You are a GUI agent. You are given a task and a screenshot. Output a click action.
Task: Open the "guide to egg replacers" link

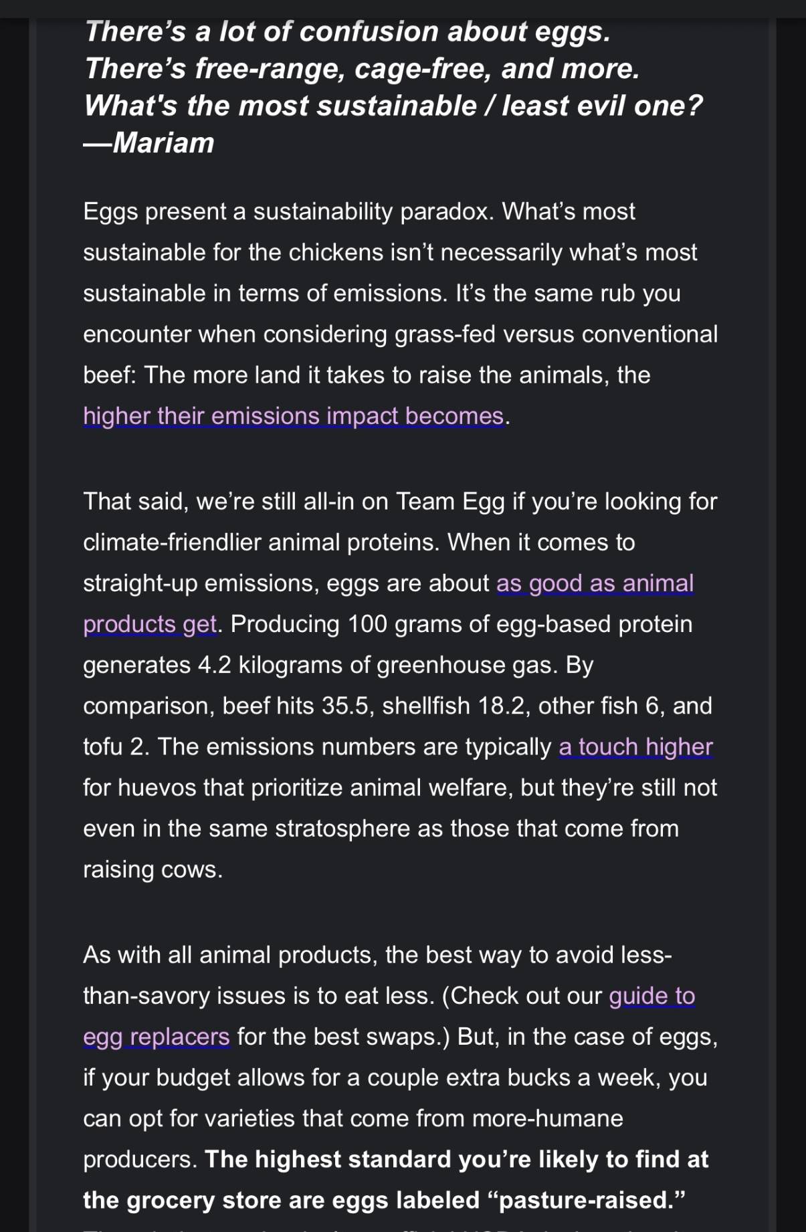(651, 996)
